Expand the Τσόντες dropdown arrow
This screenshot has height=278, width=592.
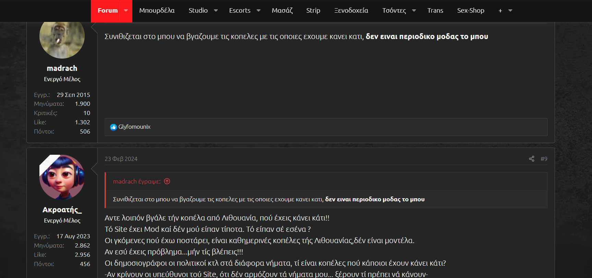point(414,11)
